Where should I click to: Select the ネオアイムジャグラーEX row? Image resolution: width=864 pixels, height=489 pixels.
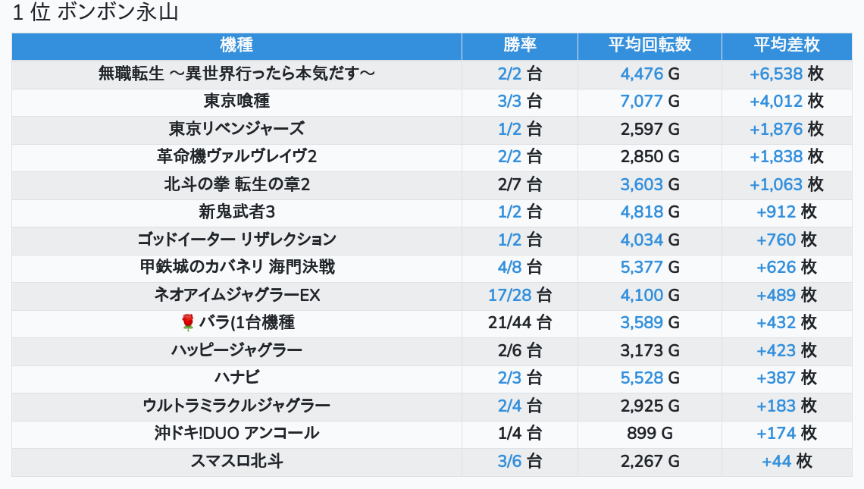tap(236, 295)
